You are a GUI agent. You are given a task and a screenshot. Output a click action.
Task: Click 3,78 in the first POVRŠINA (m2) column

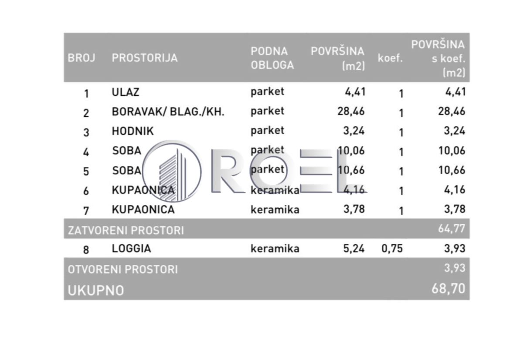point(354,209)
